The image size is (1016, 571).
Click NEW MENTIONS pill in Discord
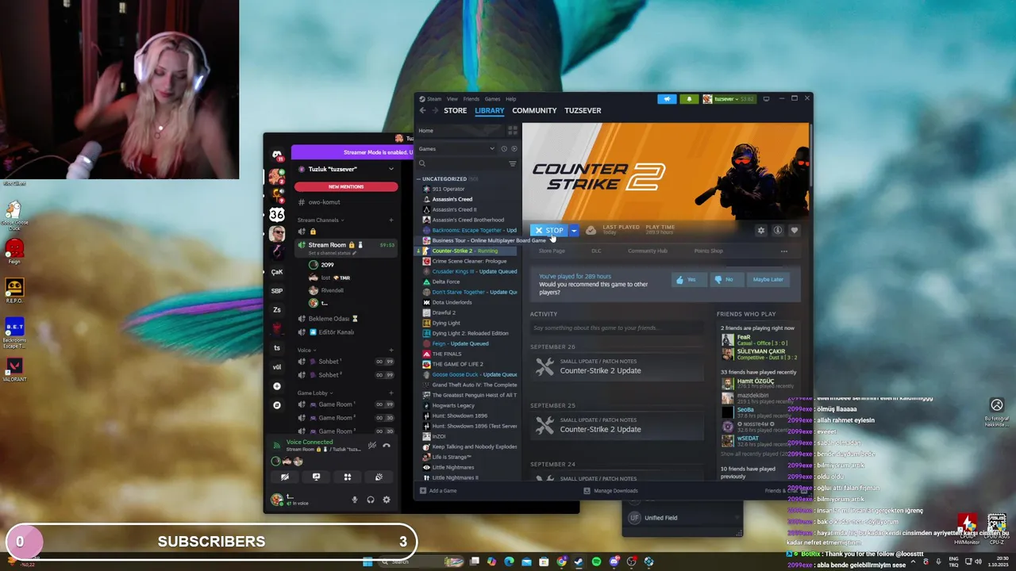(x=346, y=186)
